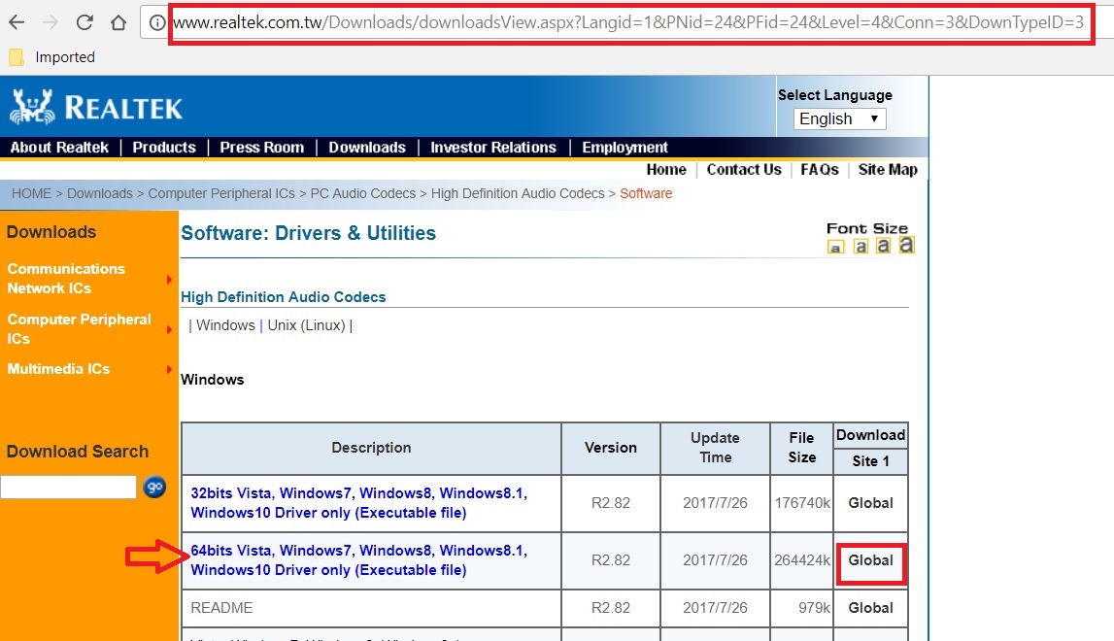This screenshot has width=1114, height=641.
Task: Select the smallest font size icon
Action: [x=835, y=248]
